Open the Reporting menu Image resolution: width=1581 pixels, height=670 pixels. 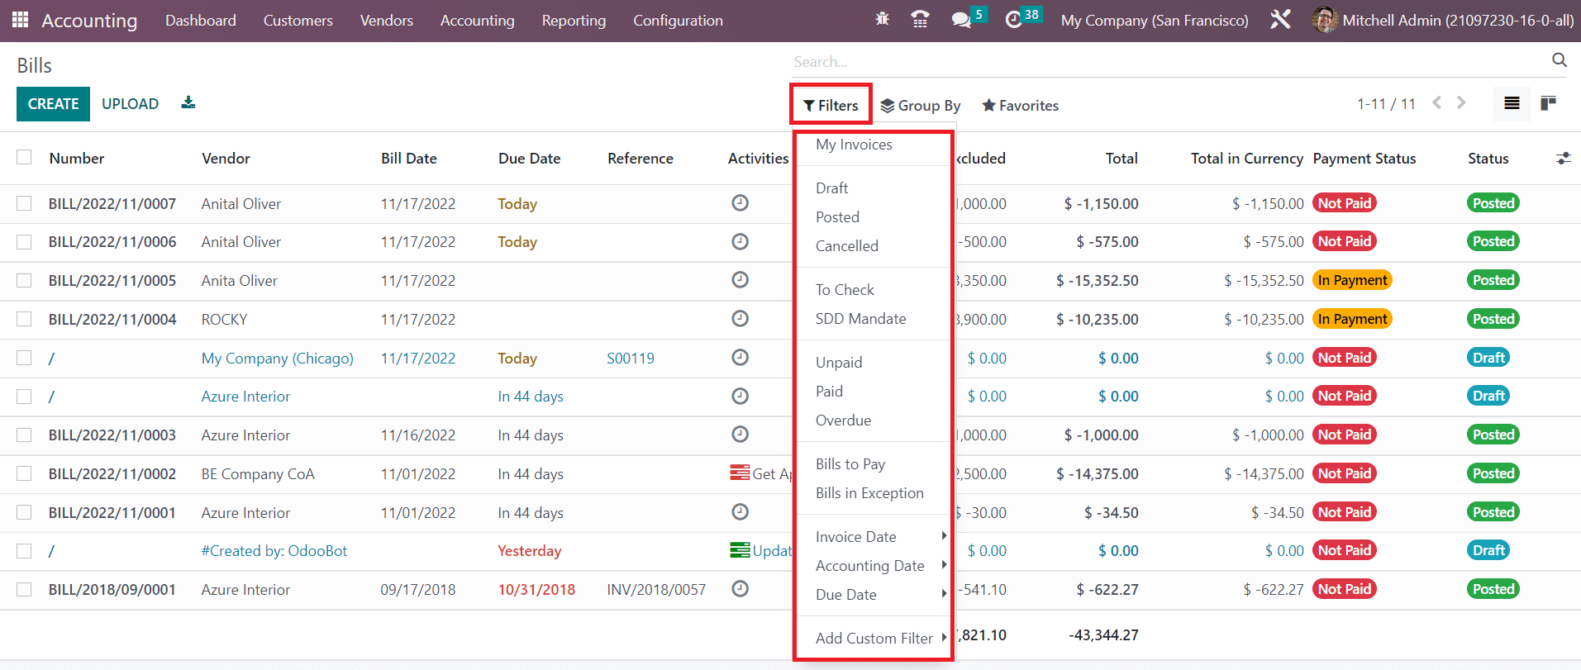pos(574,21)
